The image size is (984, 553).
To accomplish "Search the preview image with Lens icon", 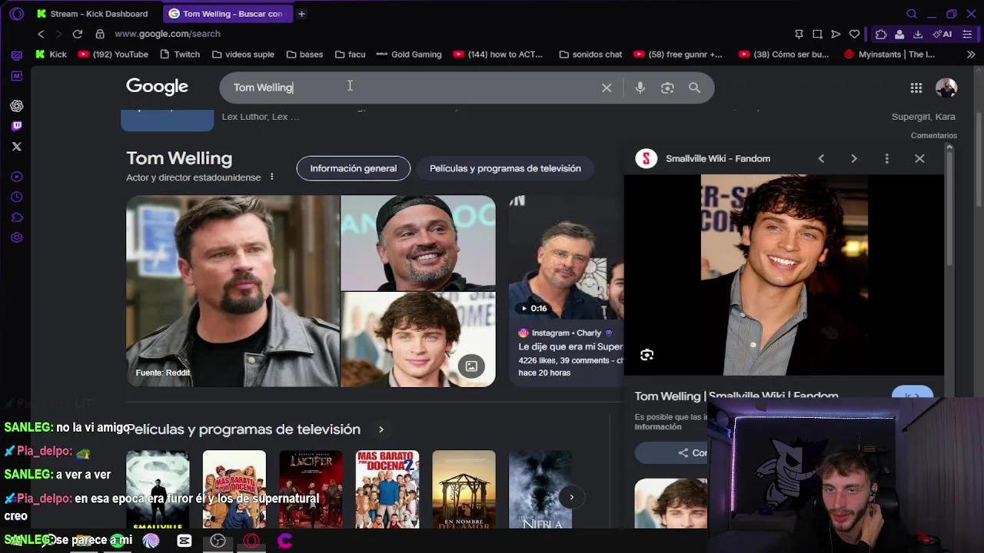I will 647,355.
